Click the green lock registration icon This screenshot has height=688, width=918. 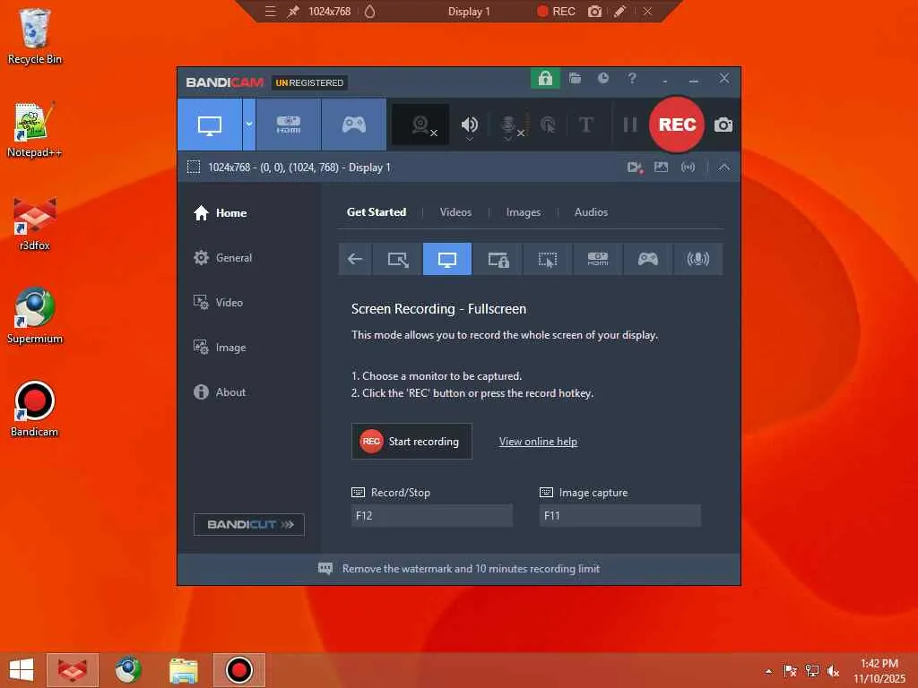point(545,79)
